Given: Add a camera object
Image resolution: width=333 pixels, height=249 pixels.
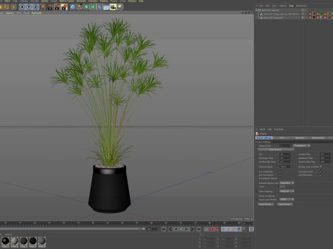Looking at the screenshot, I should click(x=113, y=7).
